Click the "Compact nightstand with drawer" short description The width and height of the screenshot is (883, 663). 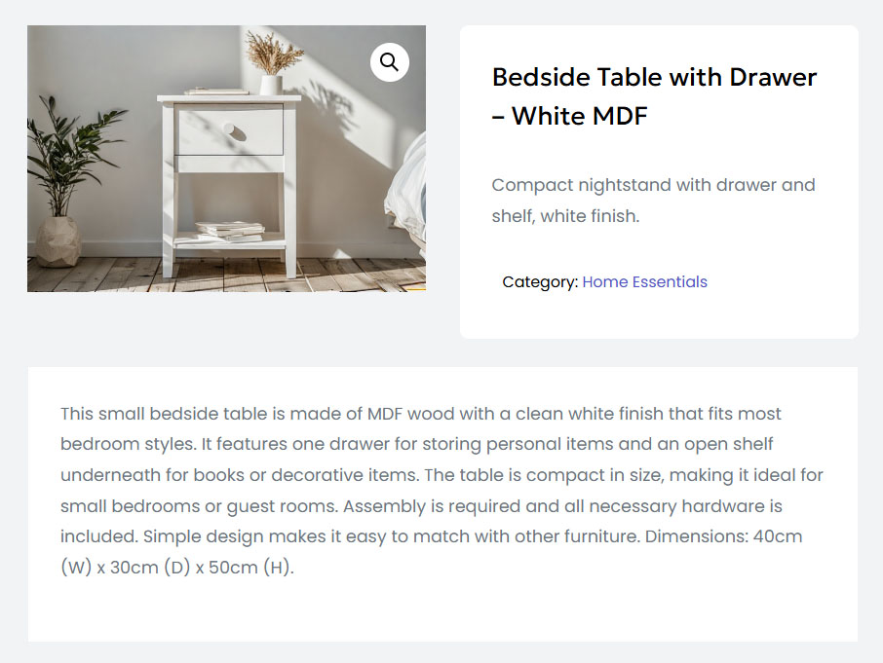coord(653,185)
